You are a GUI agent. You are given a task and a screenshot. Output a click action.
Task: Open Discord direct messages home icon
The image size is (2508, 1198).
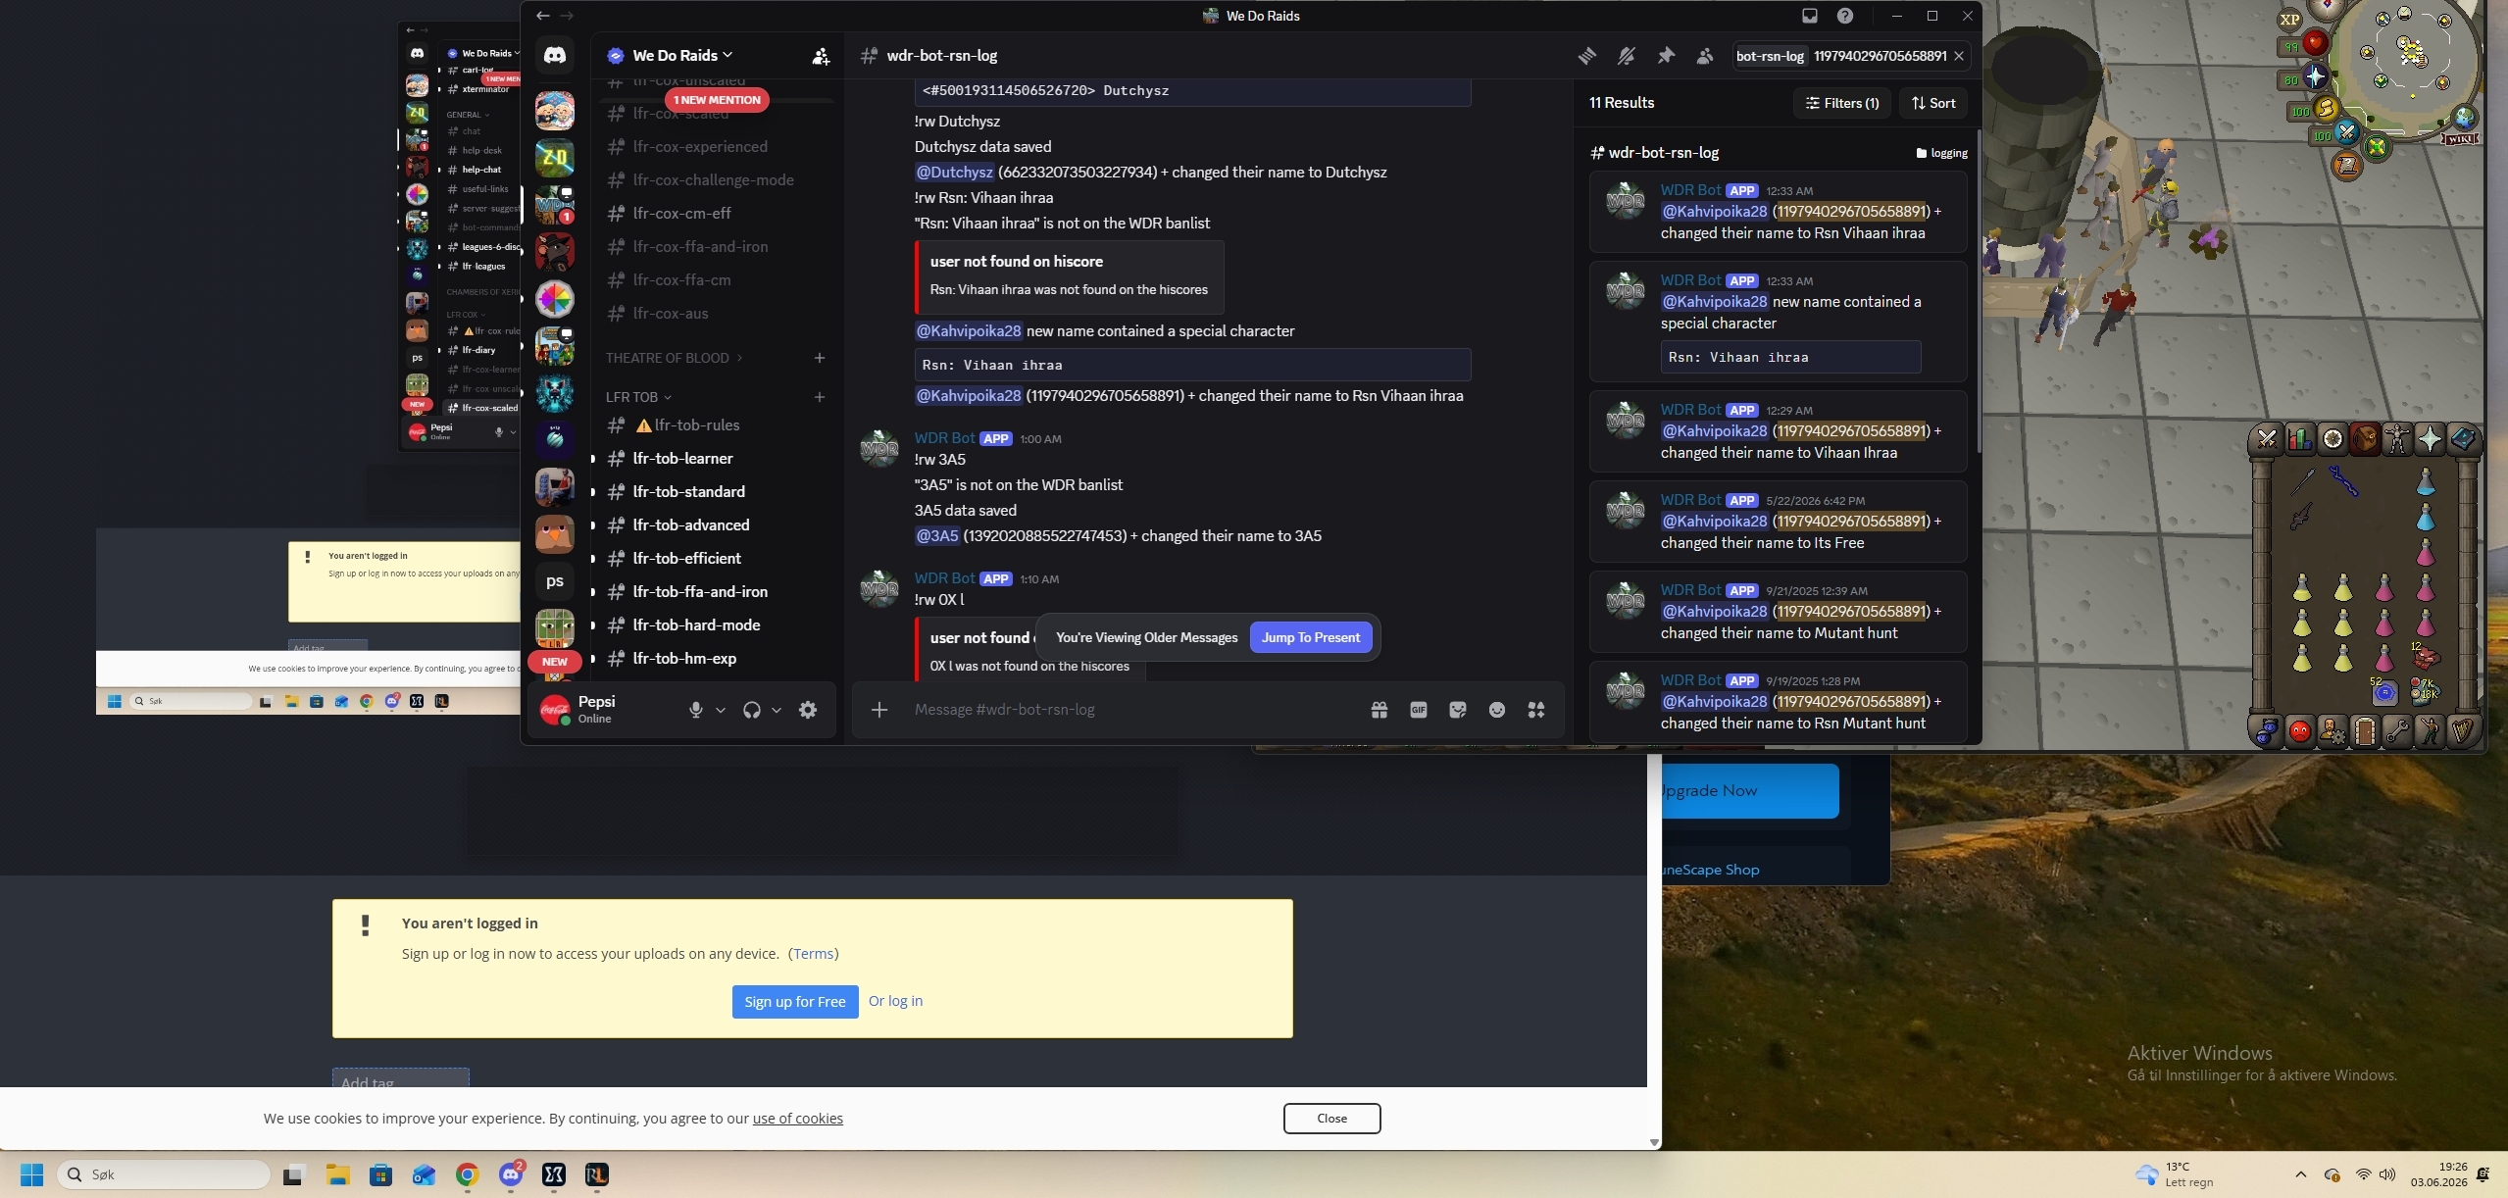click(555, 56)
